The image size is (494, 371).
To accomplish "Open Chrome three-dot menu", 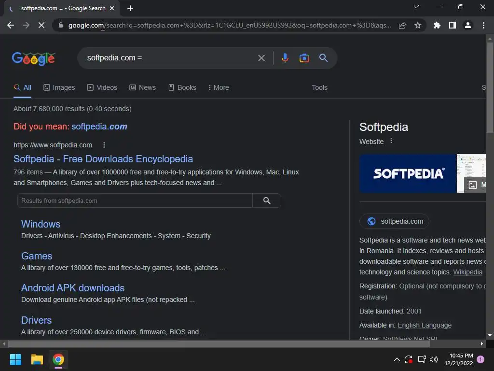I will [x=483, y=25].
